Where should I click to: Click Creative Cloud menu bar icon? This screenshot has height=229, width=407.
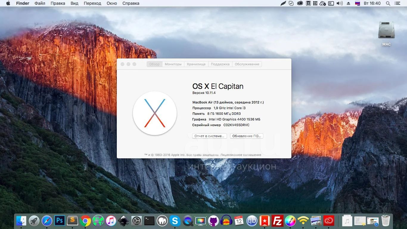coord(300,3)
